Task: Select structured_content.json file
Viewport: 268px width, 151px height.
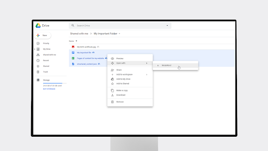Action: click(x=87, y=64)
